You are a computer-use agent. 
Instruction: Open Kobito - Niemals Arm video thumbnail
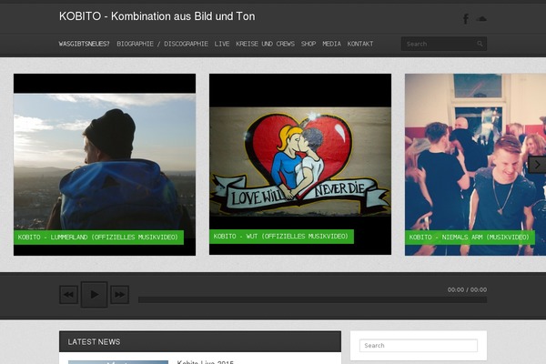pyautogui.click(x=475, y=165)
